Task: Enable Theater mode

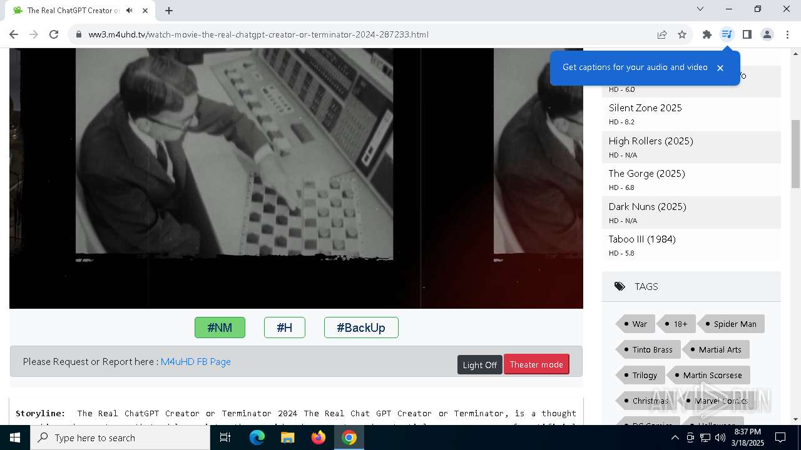Action: click(x=536, y=364)
